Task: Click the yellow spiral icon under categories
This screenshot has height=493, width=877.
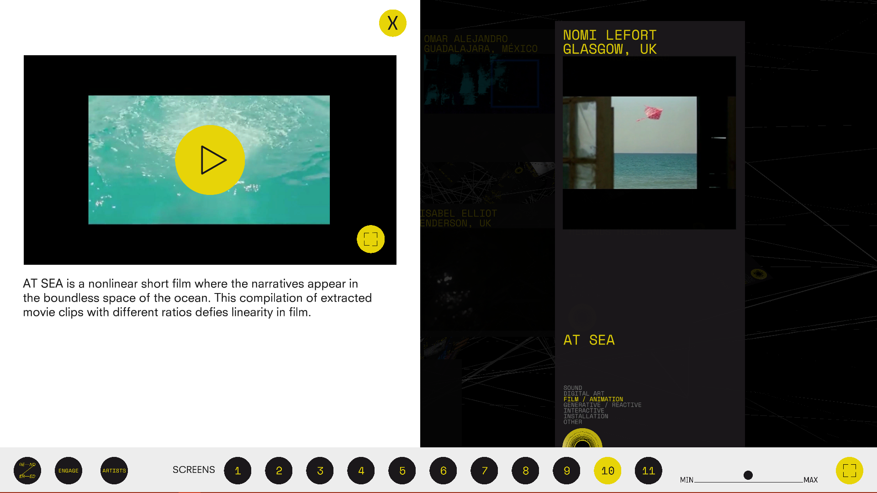Action: click(582, 439)
